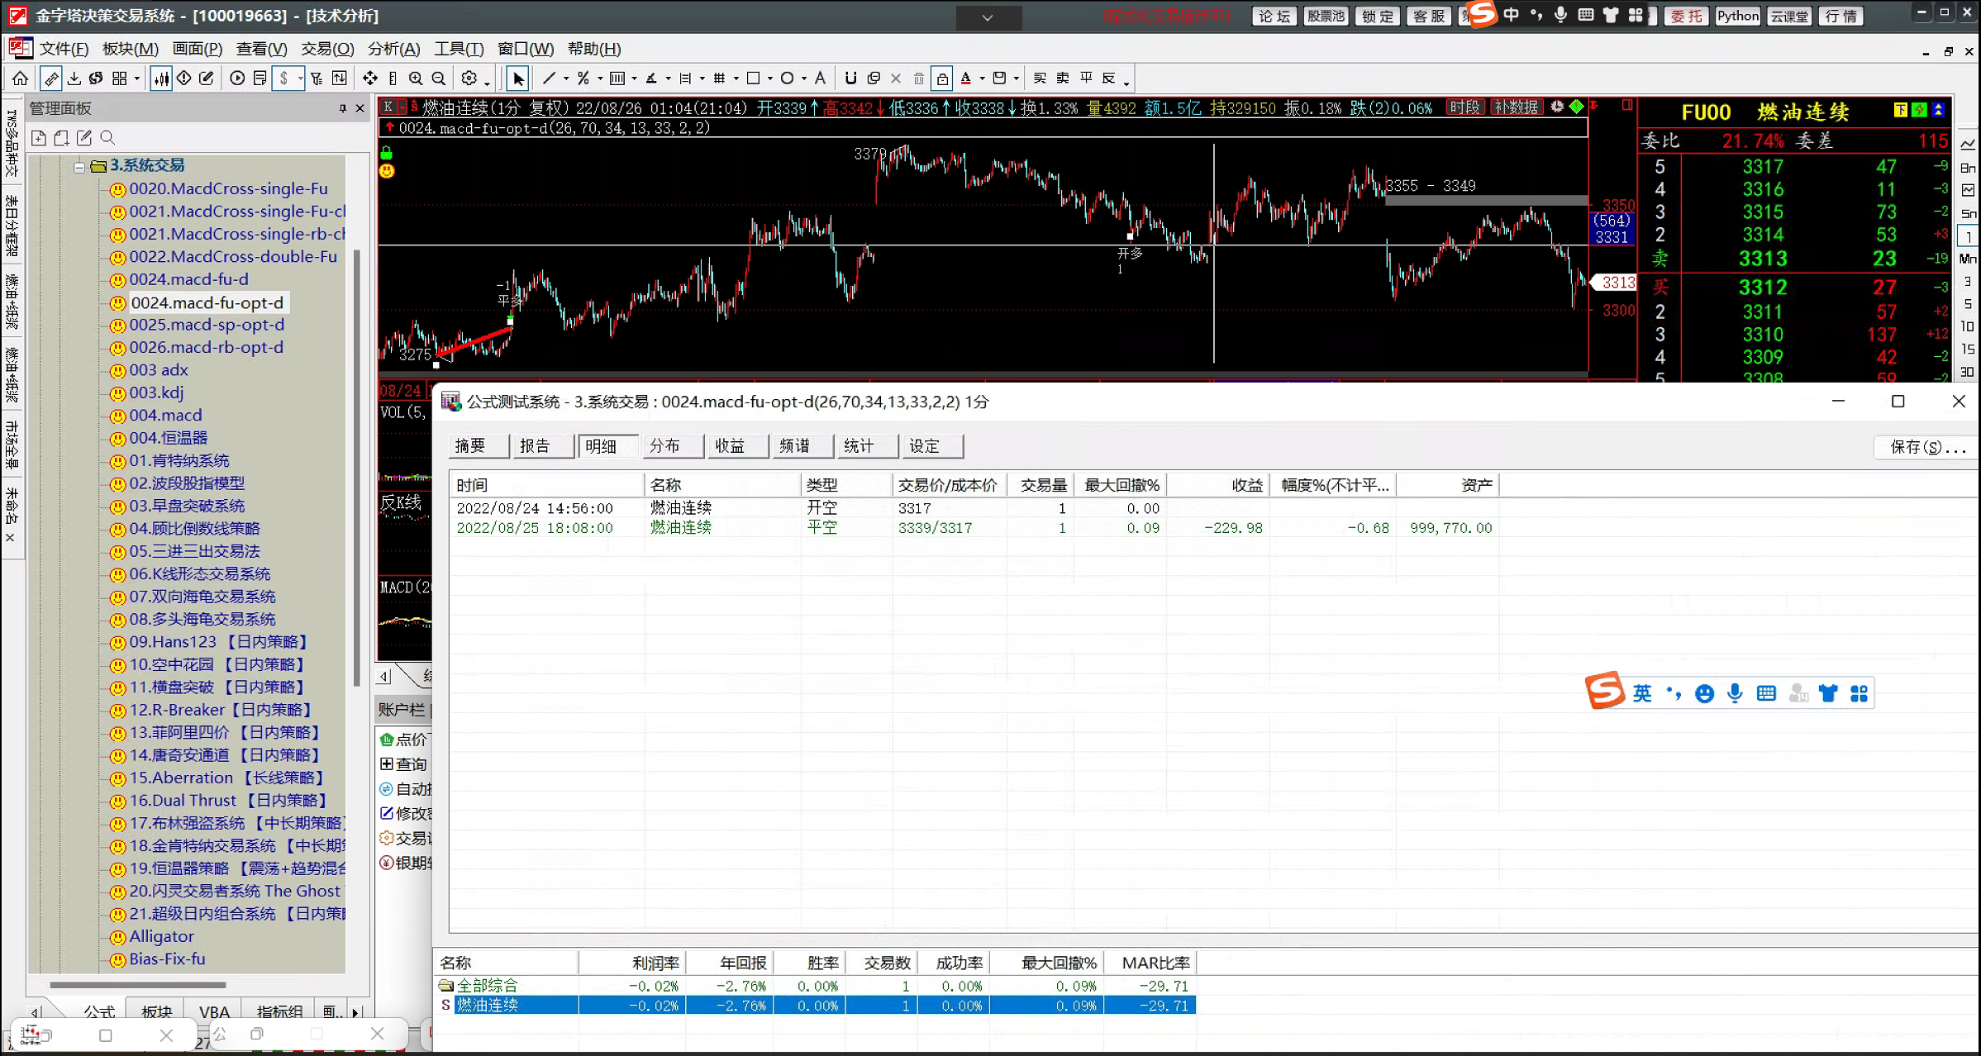Select the ellipse drawing tool

[787, 78]
